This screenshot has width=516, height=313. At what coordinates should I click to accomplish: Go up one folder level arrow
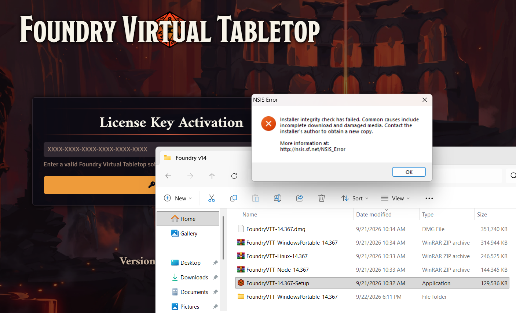coord(212,176)
